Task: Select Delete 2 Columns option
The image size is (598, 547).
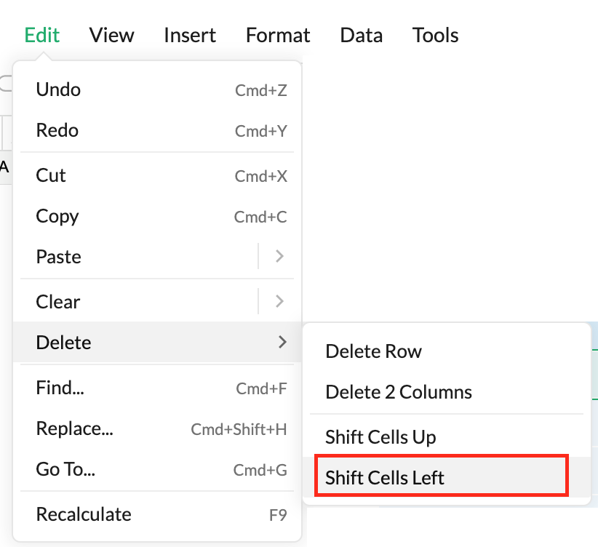Action: coord(399,393)
